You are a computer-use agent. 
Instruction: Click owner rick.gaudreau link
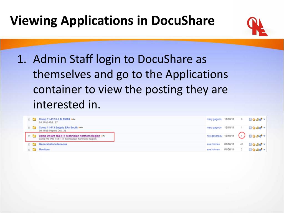pyautogui.click(x=214, y=136)
